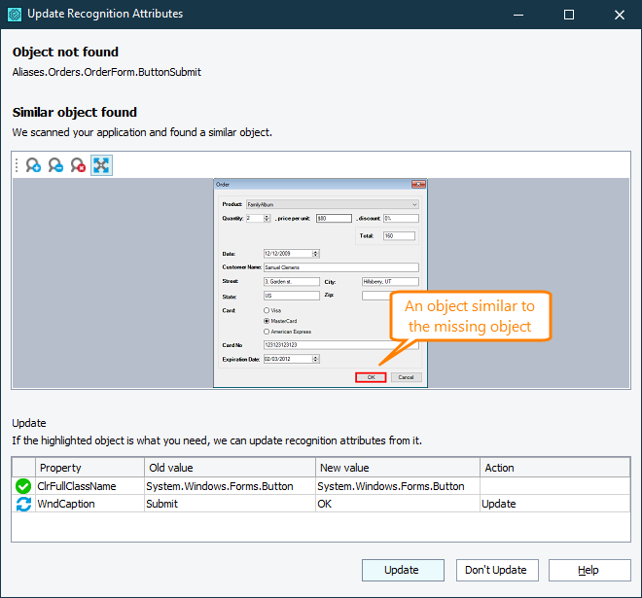Select the MasterCard radio button
This screenshot has width=642, height=598.
click(x=267, y=321)
